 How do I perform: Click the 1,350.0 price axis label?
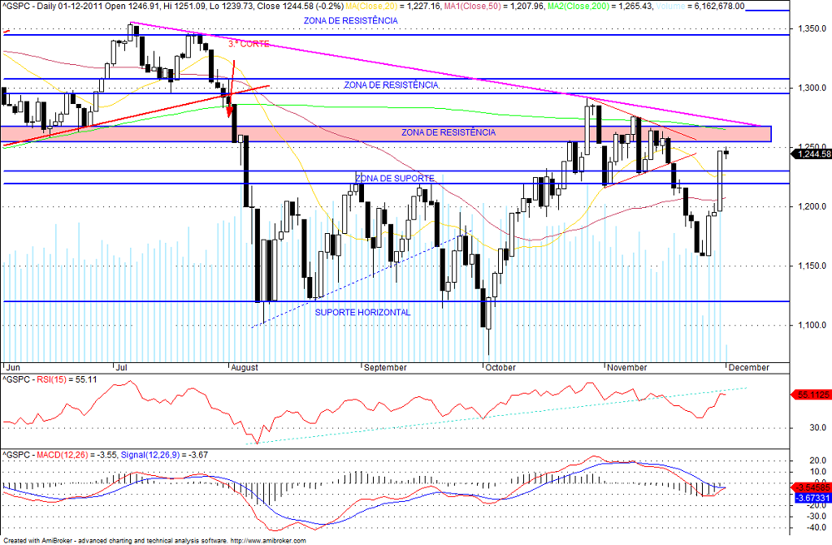click(812, 28)
